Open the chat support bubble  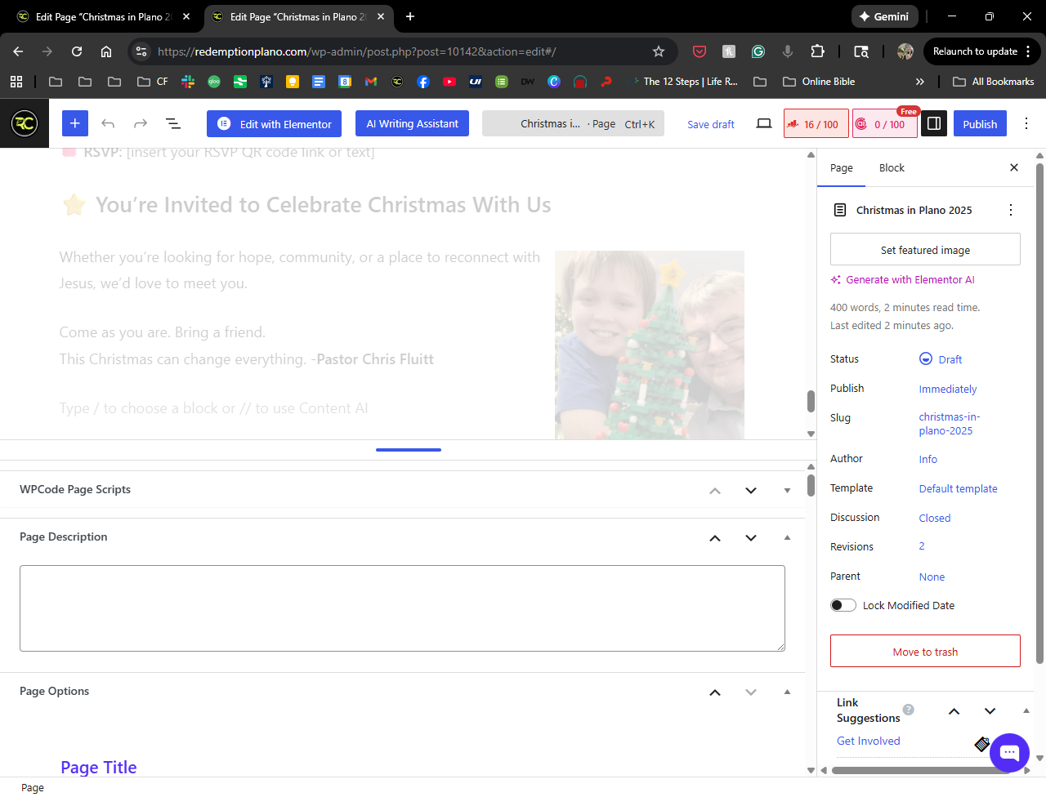point(1009,752)
